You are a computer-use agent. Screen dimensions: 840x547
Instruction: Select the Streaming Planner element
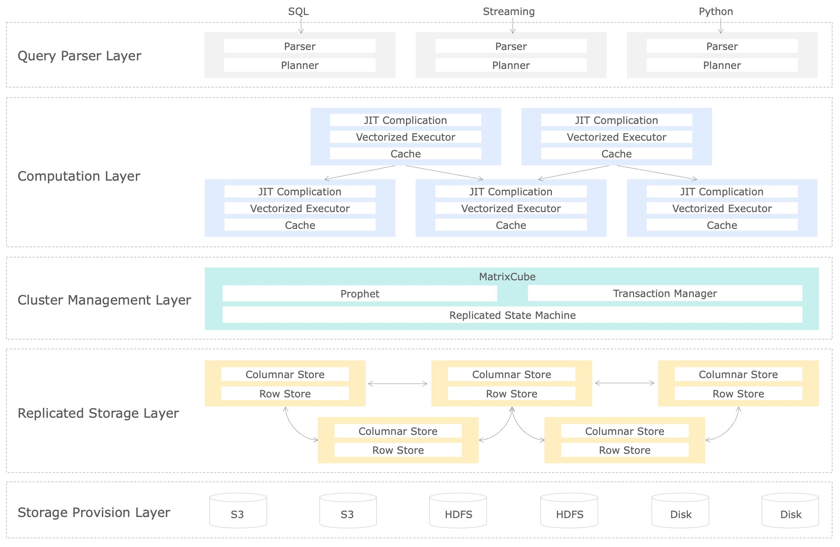click(510, 65)
